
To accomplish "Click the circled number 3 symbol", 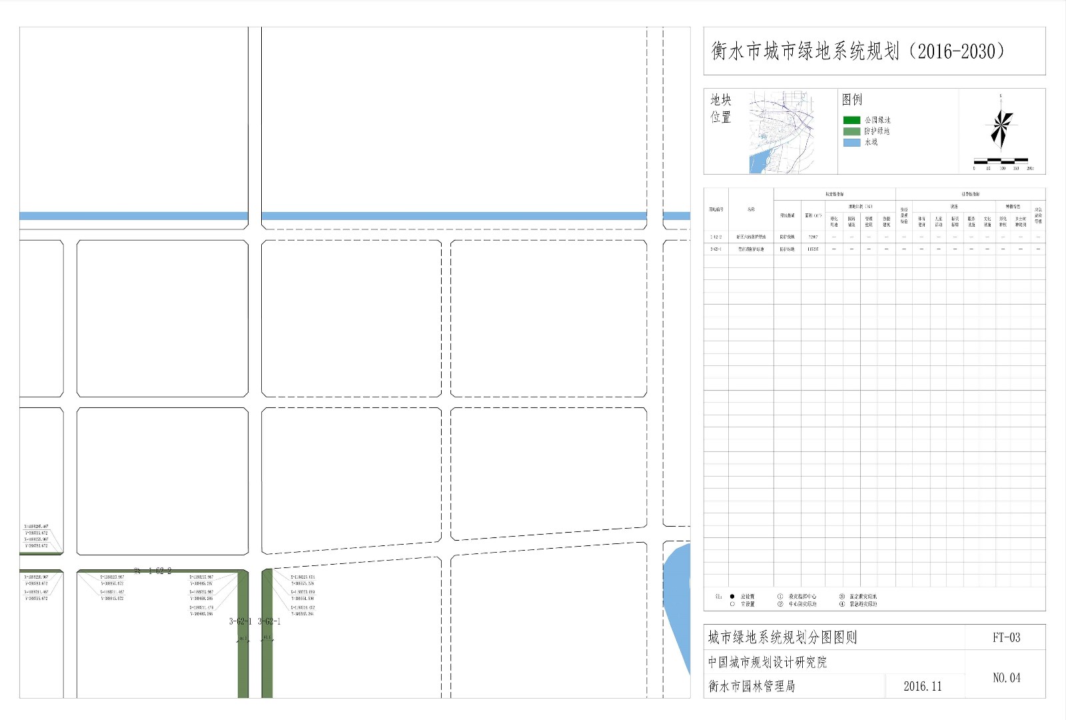I will 842,597.
